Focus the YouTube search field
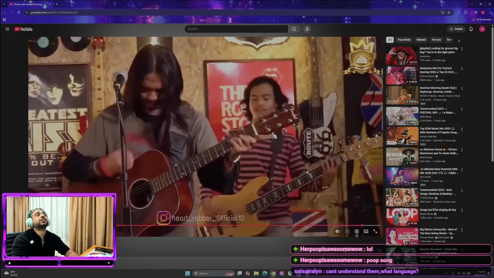This screenshot has width=494, height=278. 236,29
